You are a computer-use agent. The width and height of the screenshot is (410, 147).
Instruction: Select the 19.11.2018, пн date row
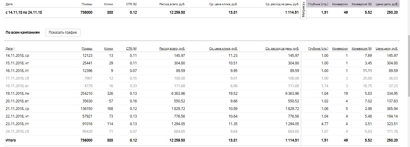tap(17, 94)
